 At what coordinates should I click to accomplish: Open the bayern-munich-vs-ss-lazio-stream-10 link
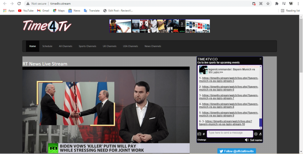click(226, 123)
